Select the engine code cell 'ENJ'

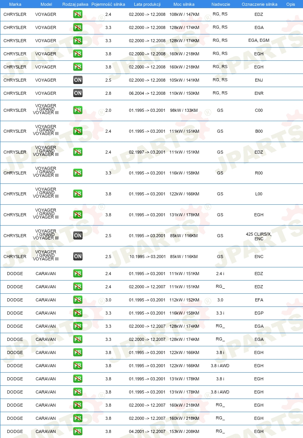(x=259, y=80)
